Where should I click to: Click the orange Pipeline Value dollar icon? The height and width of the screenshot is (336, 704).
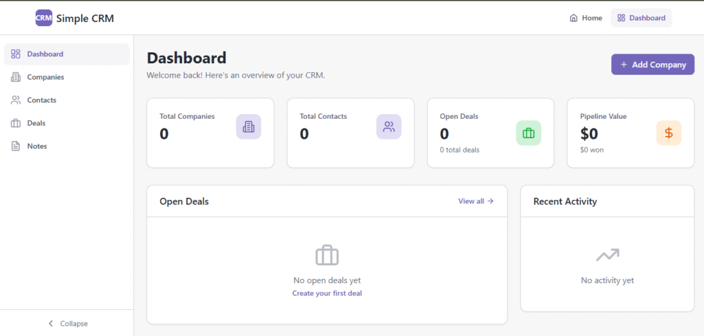click(x=668, y=133)
